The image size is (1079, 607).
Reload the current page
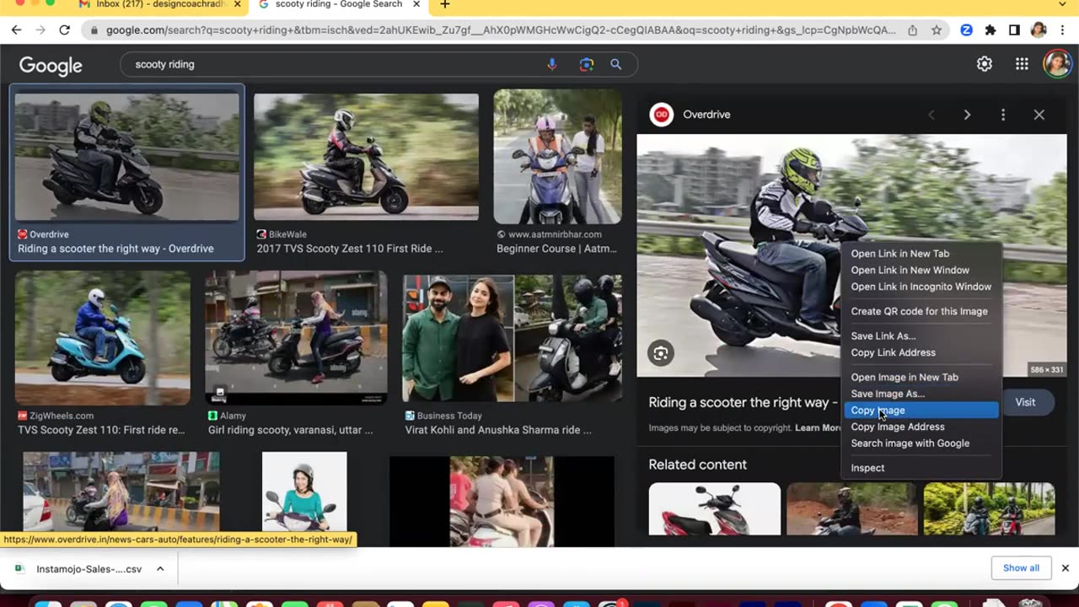coord(64,30)
